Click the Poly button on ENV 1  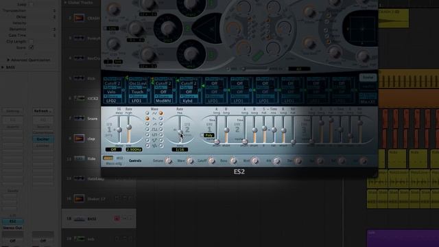[x=209, y=135]
